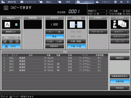Viewport: 131px width, 98px height.
Task: Select 等倍 same-size magnification
Action: pos(54,37)
